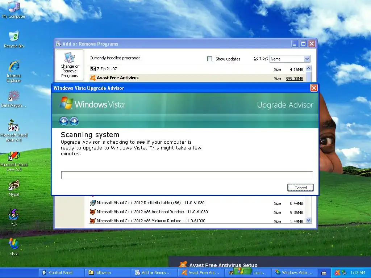Launch Microsoft Visual C++ 6.0 shortcut

click(14, 161)
